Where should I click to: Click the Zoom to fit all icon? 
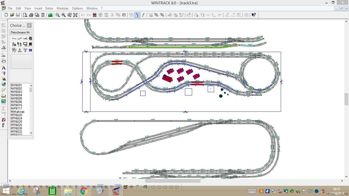pyautogui.click(x=75, y=15)
